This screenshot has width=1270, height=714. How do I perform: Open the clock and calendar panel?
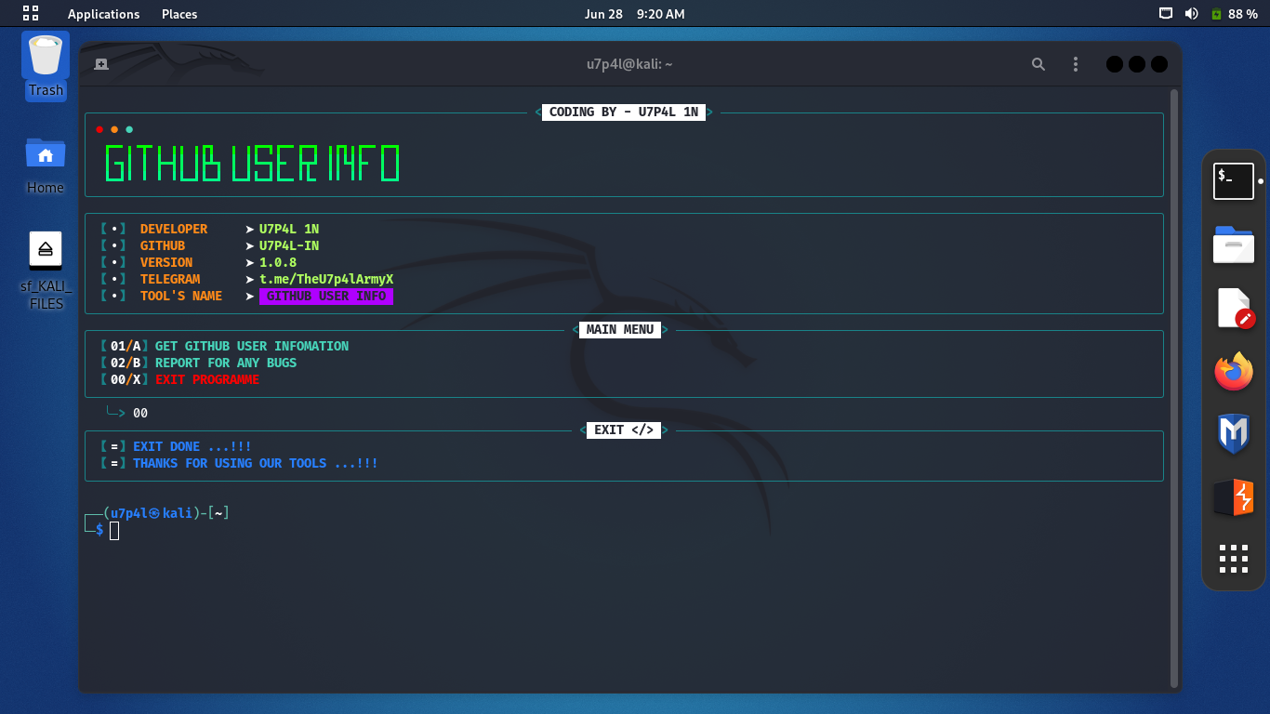click(x=635, y=14)
